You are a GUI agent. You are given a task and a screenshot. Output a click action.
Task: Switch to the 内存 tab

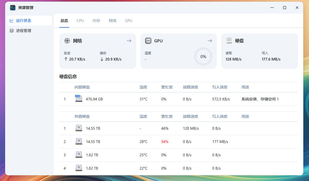(x=96, y=21)
